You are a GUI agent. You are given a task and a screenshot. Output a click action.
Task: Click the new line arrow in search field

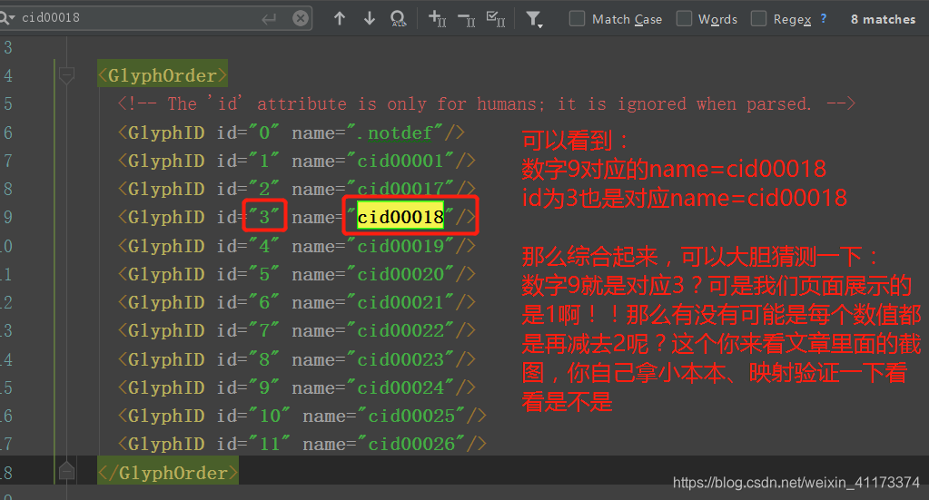click(x=269, y=19)
